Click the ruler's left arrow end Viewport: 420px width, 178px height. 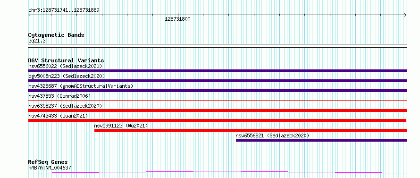(x=29, y=15)
